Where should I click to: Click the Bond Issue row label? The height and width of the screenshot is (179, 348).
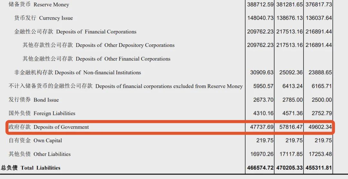[34, 100]
